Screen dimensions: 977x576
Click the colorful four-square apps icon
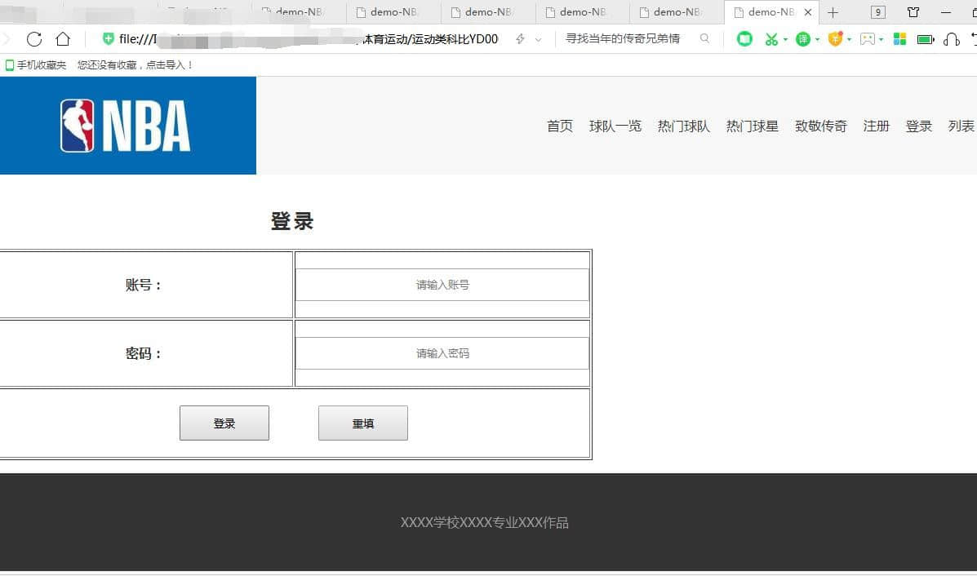(899, 39)
